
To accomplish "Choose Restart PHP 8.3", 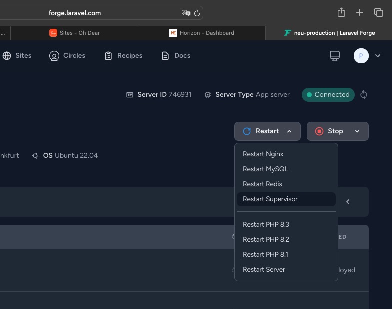I will tap(266, 225).
